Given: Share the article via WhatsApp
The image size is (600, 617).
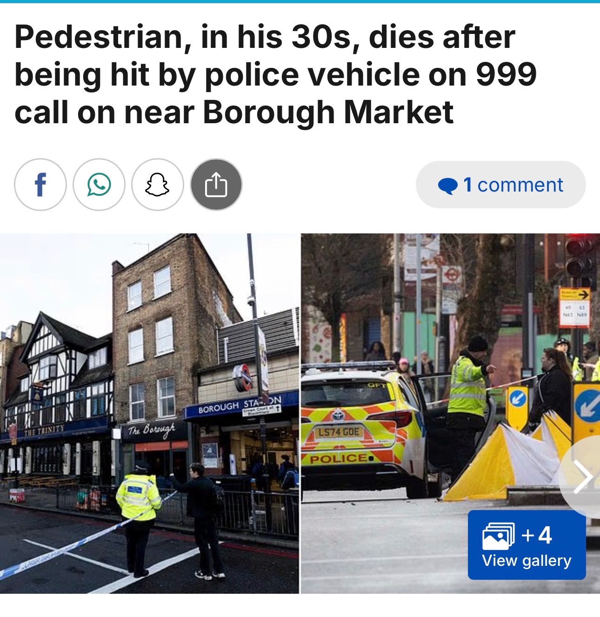Looking at the screenshot, I should (99, 185).
